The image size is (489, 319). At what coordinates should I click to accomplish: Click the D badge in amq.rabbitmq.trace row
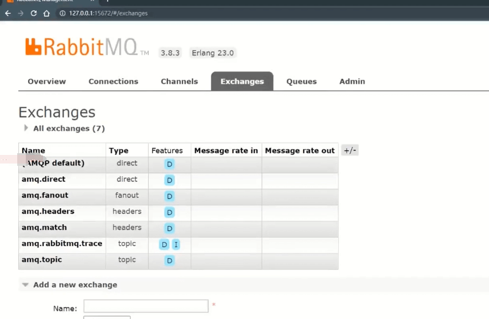click(164, 244)
